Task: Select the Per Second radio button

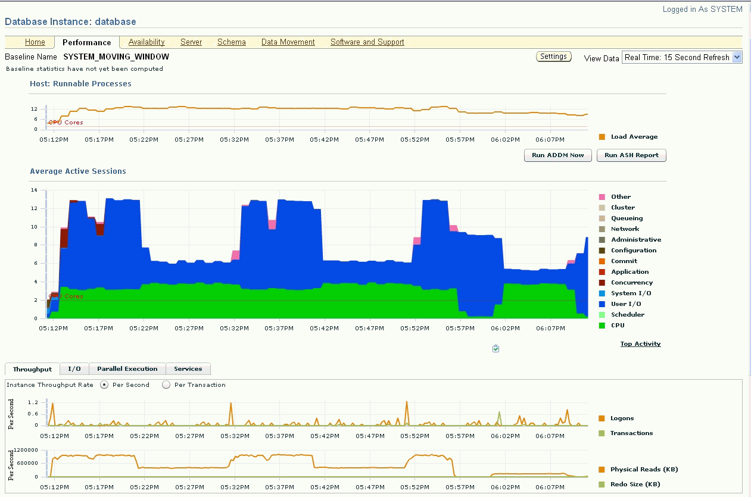Action: (104, 385)
